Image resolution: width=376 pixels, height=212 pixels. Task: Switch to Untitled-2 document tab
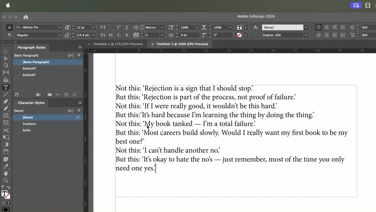(182, 44)
